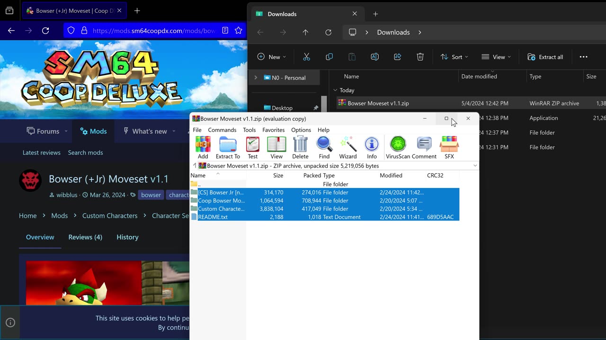Click the Rename icon in File Explorer toolbar

(x=374, y=57)
